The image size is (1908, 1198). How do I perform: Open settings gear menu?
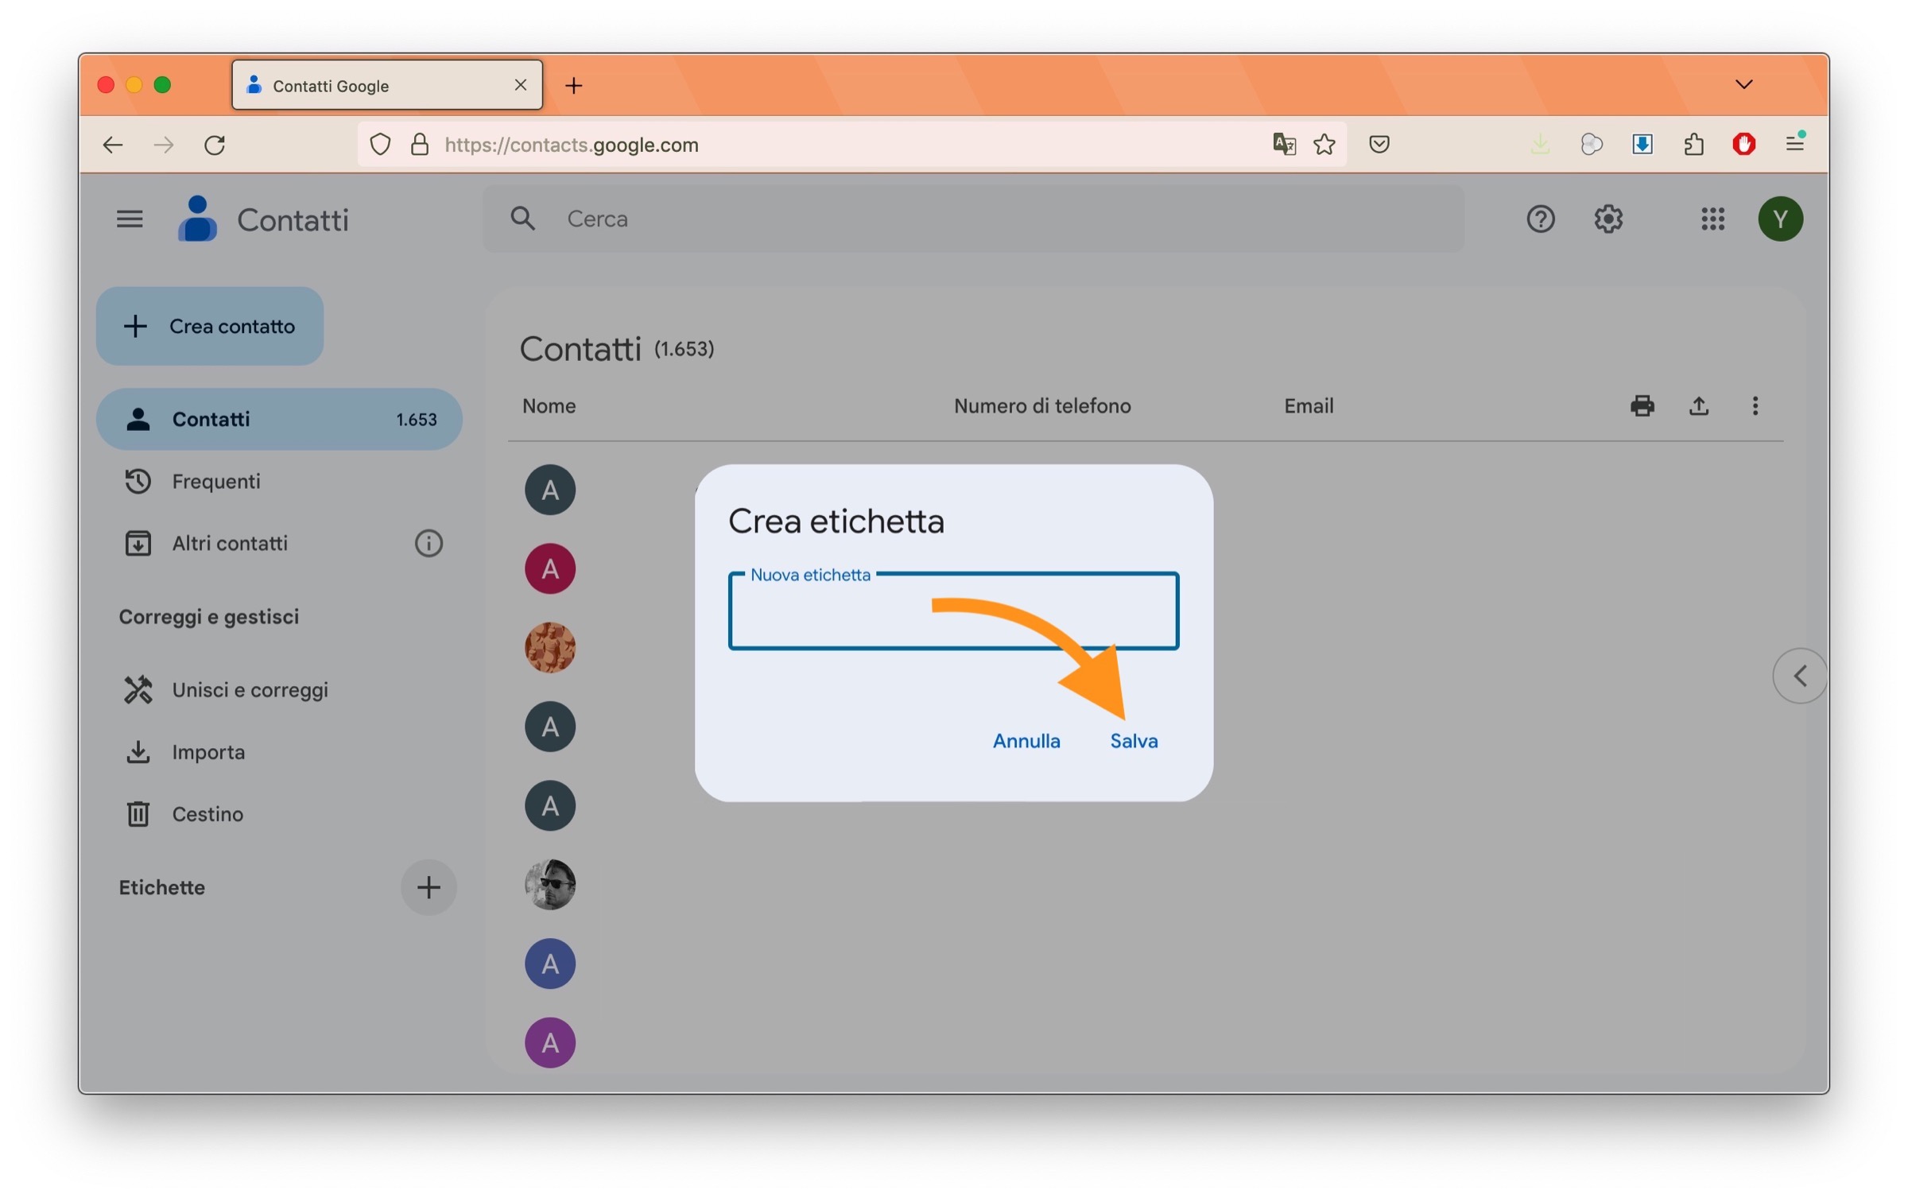pyautogui.click(x=1607, y=219)
